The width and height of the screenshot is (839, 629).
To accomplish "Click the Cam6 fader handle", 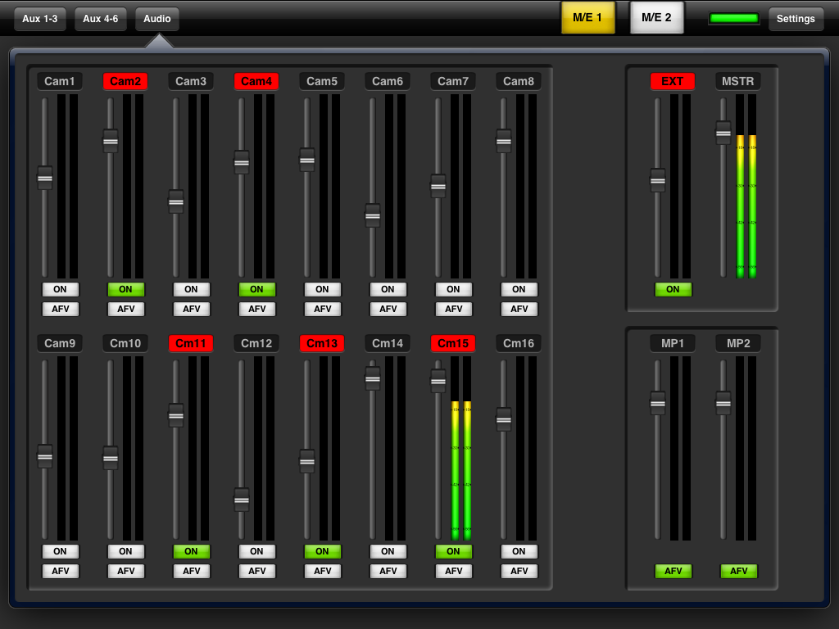I will pyautogui.click(x=373, y=216).
